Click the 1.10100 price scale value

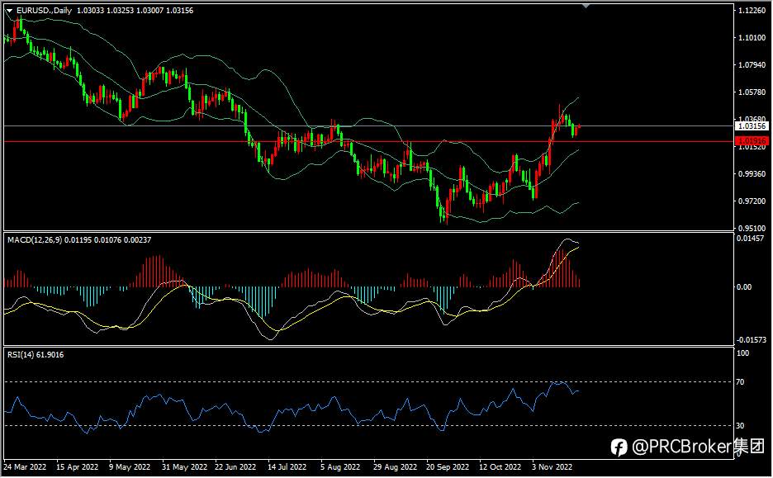point(752,37)
